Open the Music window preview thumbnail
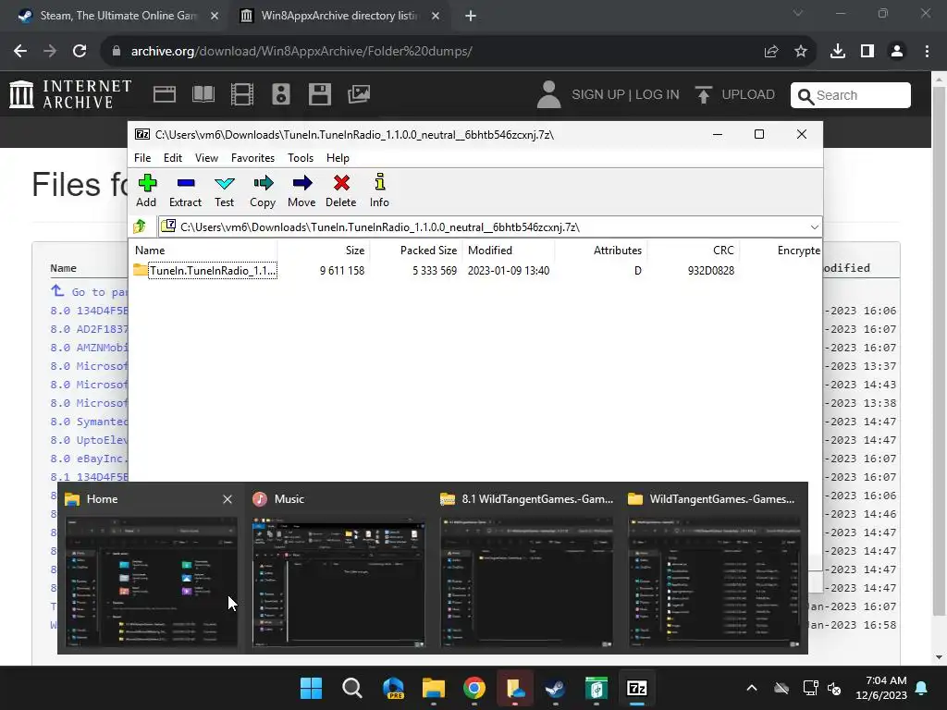The image size is (947, 710). 338,581
